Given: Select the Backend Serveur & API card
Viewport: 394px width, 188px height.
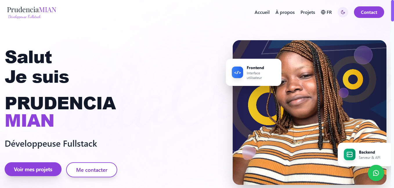Looking at the screenshot, I should click(x=364, y=154).
